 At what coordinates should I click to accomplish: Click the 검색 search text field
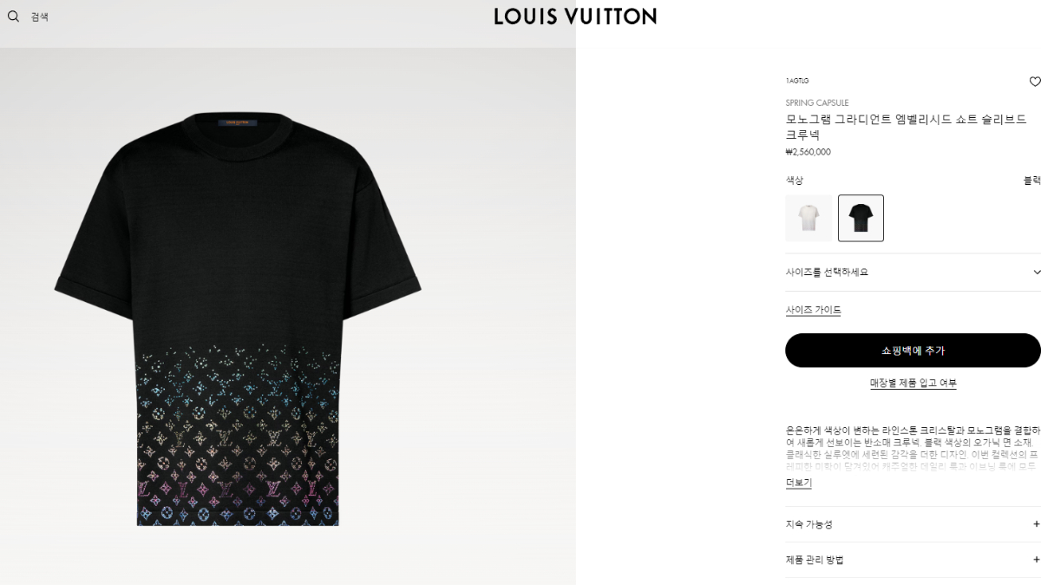click(40, 16)
